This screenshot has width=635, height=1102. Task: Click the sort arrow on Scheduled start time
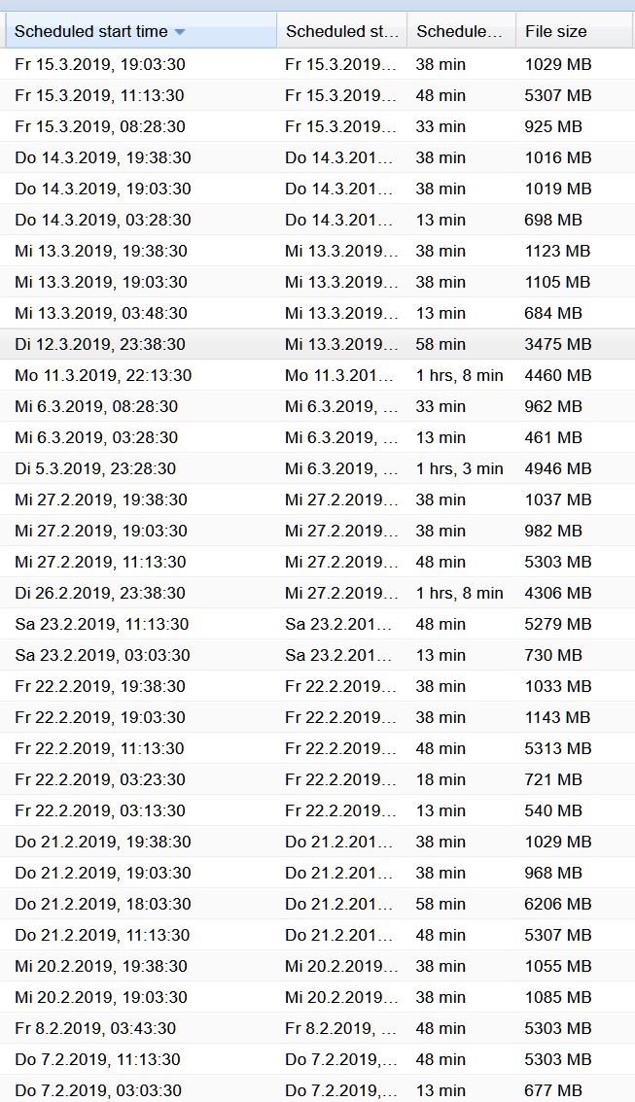pyautogui.click(x=179, y=32)
